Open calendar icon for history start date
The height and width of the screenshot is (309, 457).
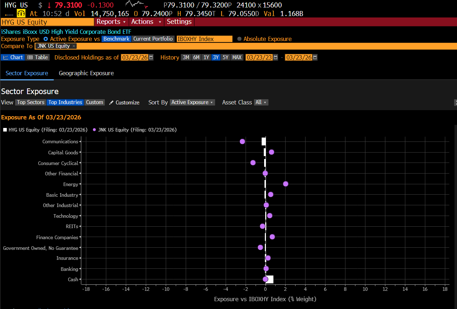[275, 57]
